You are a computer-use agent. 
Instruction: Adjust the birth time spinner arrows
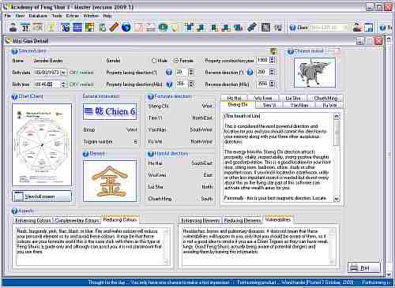[x=63, y=84]
